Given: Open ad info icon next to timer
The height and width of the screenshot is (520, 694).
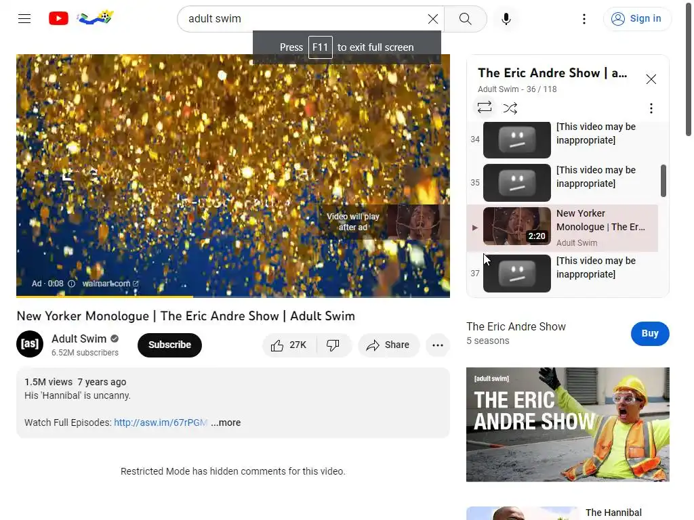Looking at the screenshot, I should (x=71, y=284).
